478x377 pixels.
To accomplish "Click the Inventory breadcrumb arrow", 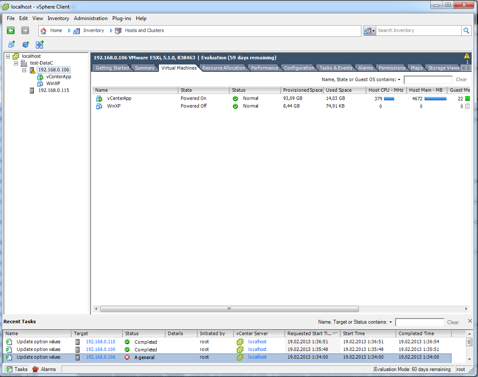I will pyautogui.click(x=111, y=30).
